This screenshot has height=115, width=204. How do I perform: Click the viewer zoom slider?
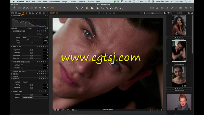154,13
